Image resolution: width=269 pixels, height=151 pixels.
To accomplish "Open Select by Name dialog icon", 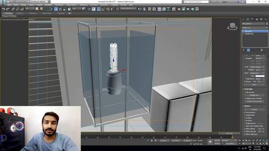I will [42, 9].
